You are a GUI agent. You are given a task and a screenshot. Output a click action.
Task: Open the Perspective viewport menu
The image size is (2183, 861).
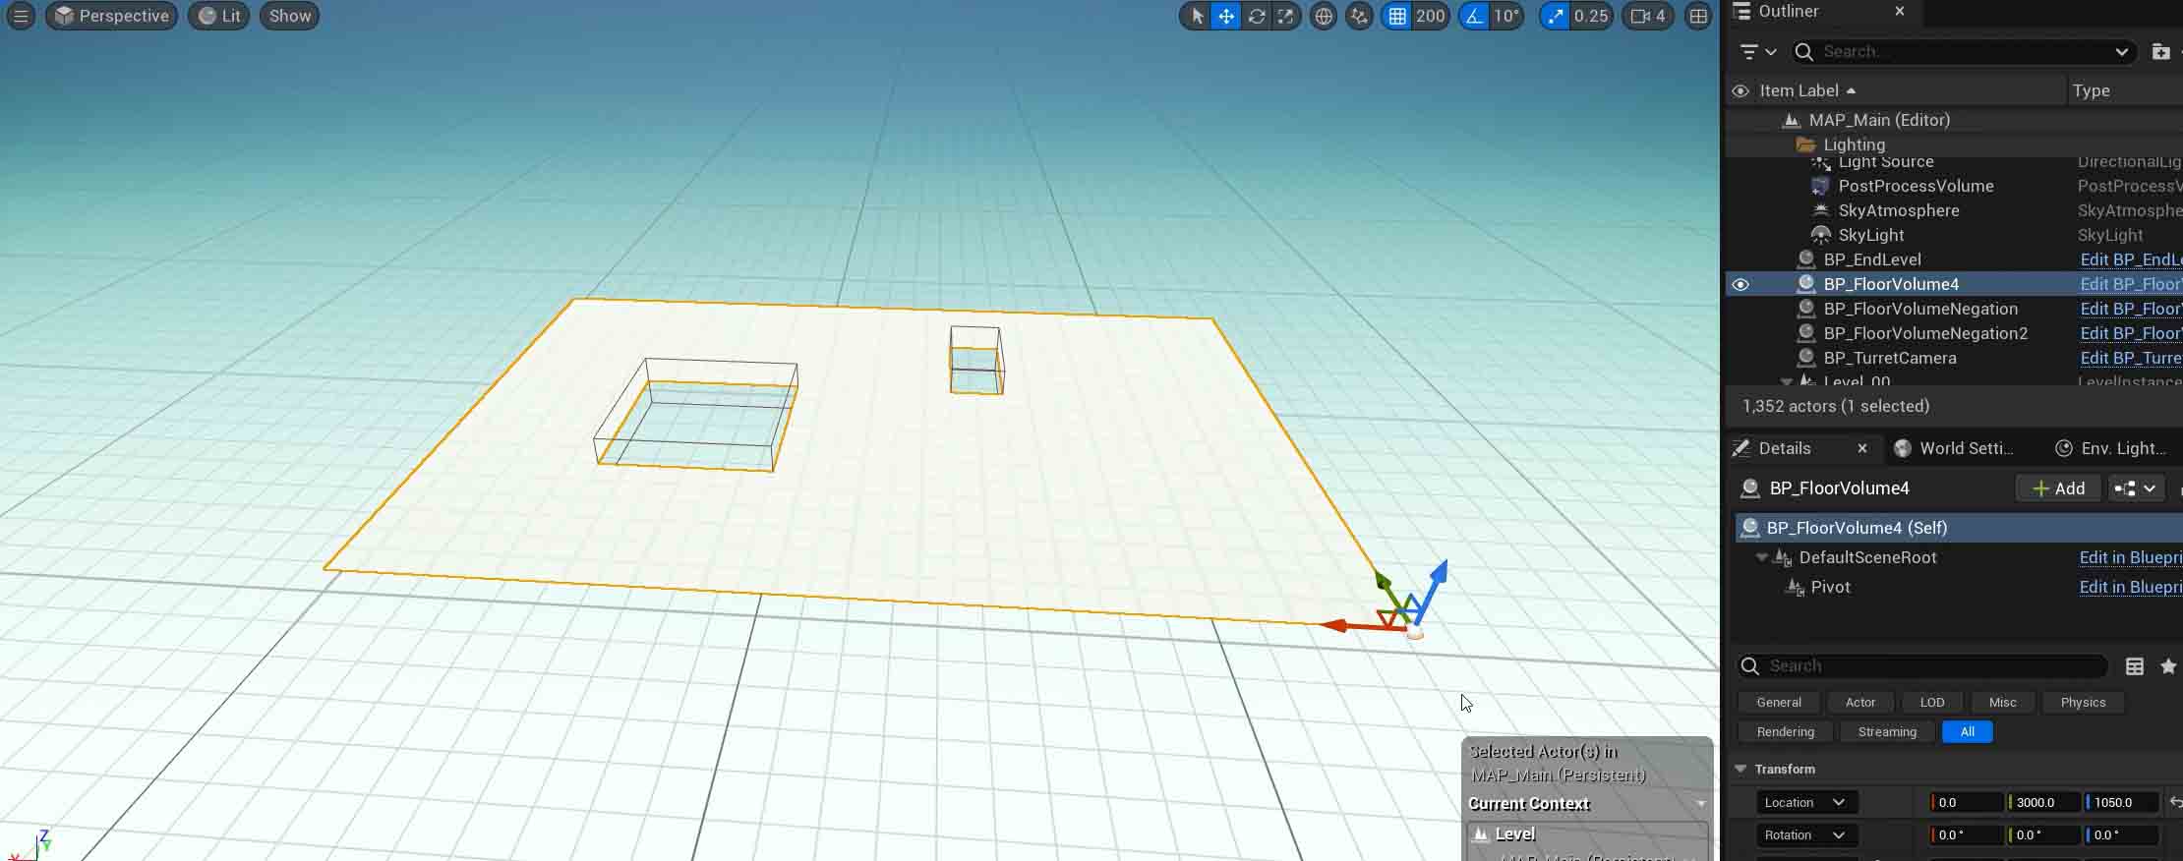[x=112, y=16]
